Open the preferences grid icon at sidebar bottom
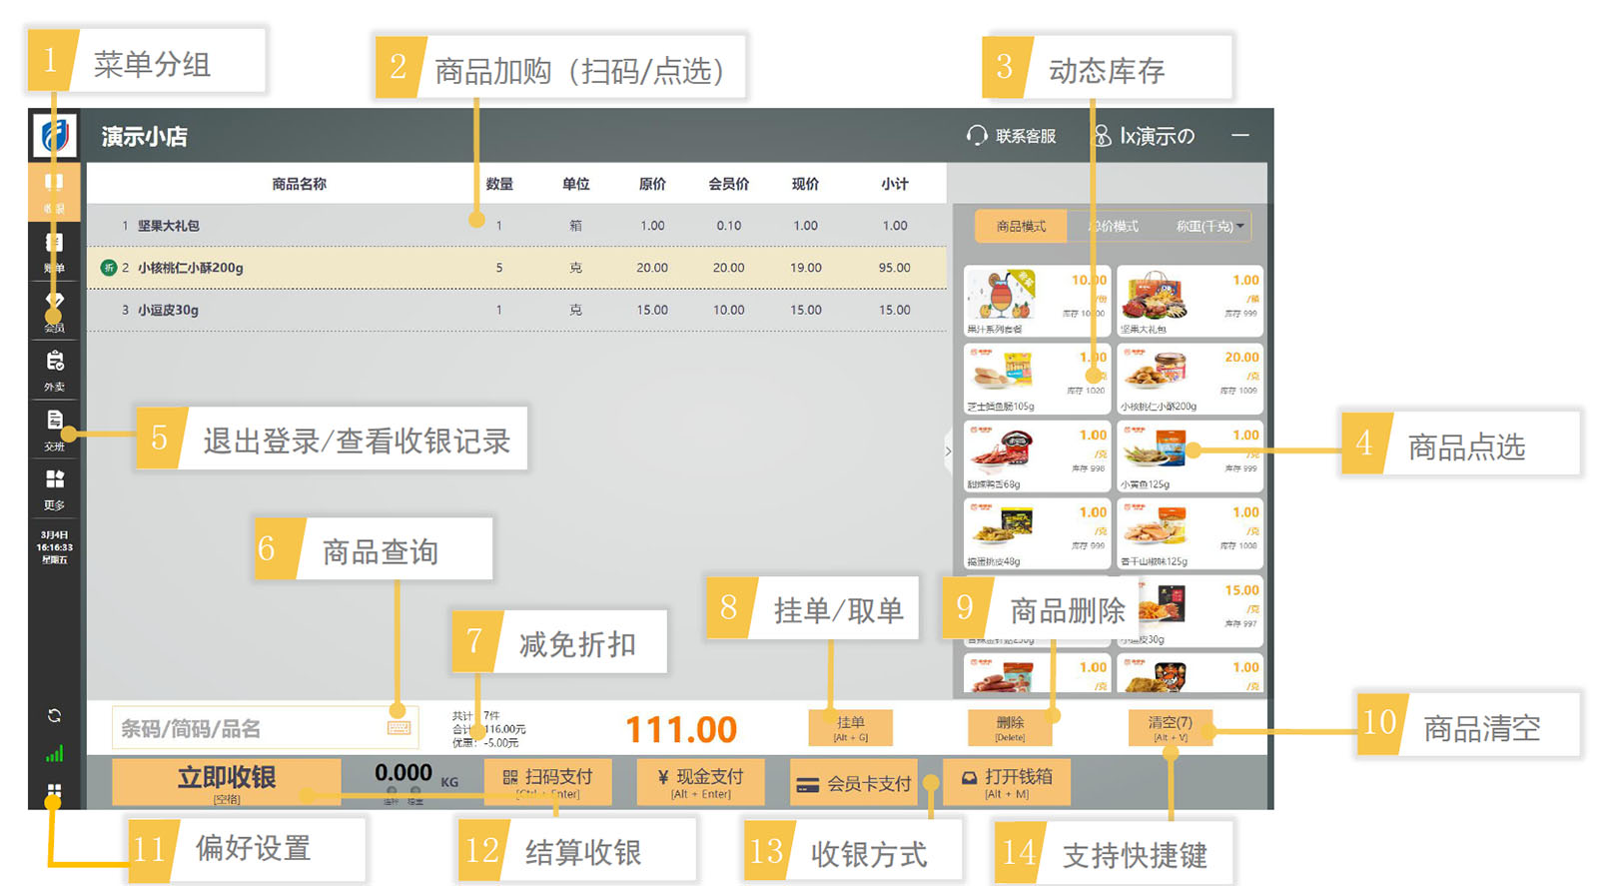1598x886 pixels. point(54,791)
